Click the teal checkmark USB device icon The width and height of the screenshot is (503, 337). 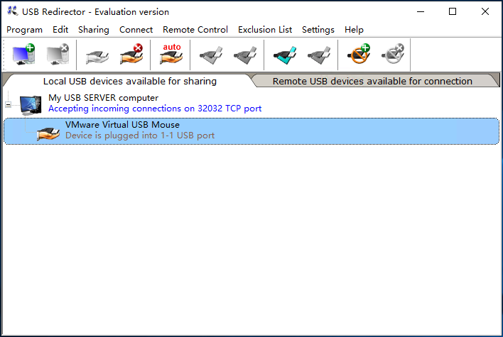pyautogui.click(x=285, y=55)
